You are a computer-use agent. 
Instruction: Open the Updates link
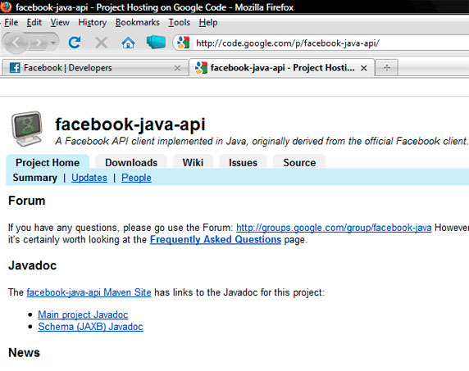[89, 178]
